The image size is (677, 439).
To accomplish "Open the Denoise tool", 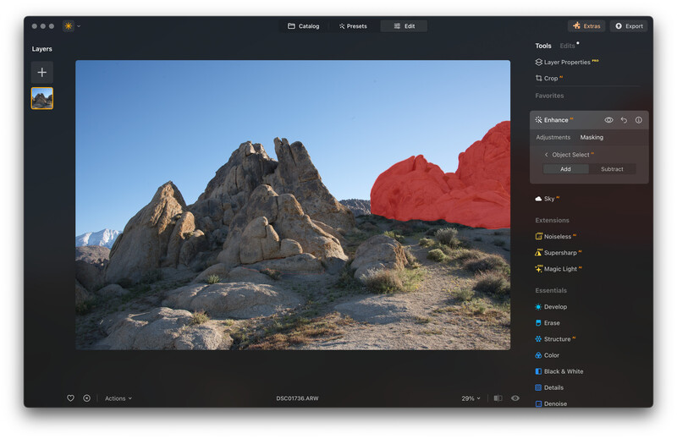I will pyautogui.click(x=551, y=403).
